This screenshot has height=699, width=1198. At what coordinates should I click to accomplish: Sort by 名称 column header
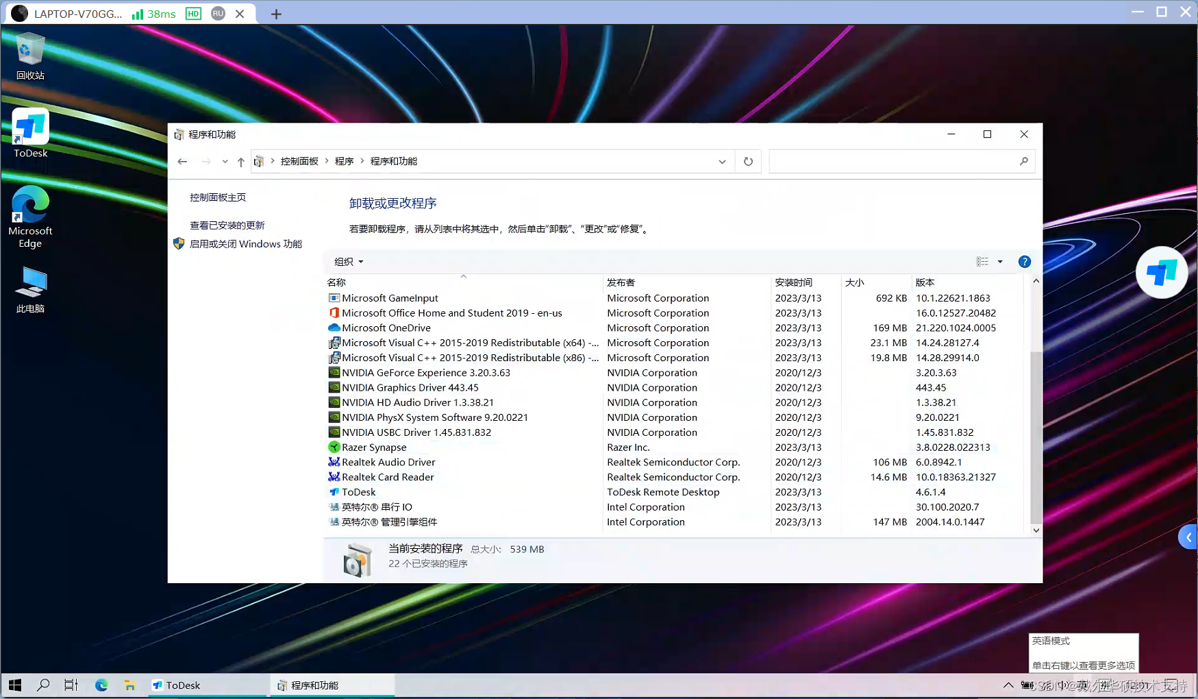click(463, 282)
